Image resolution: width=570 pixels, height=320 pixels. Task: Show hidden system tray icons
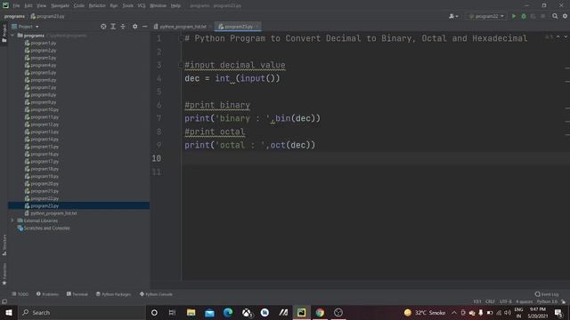[x=454, y=312]
